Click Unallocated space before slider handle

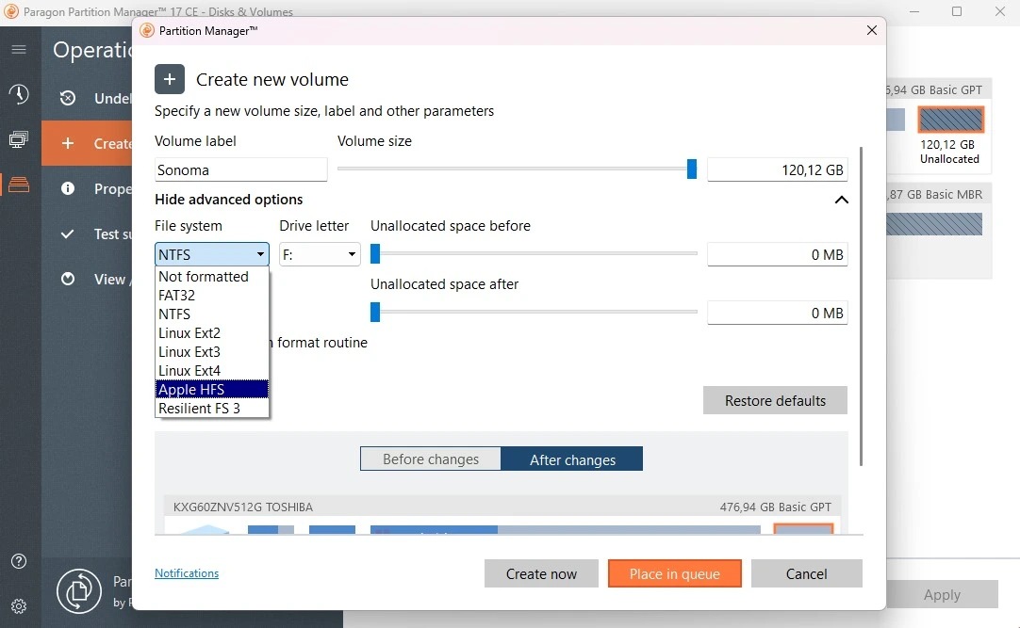(x=374, y=254)
